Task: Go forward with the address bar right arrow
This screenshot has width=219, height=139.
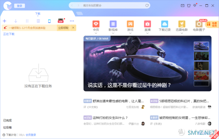Action: (78, 5)
